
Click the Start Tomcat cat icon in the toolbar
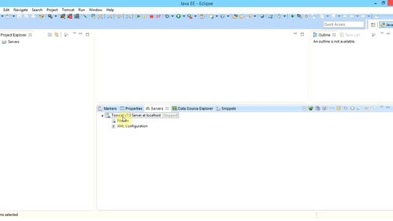coord(63,17)
